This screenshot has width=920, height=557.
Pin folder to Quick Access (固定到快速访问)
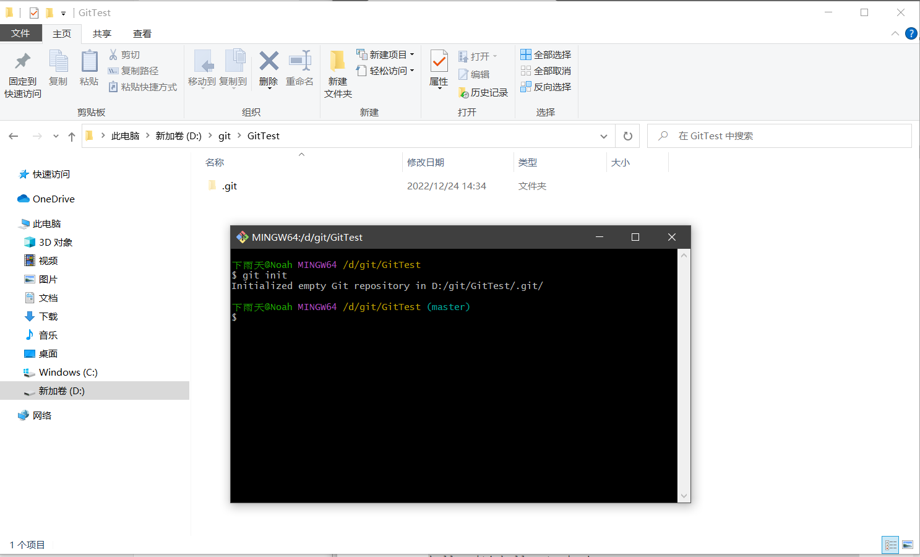[23, 76]
